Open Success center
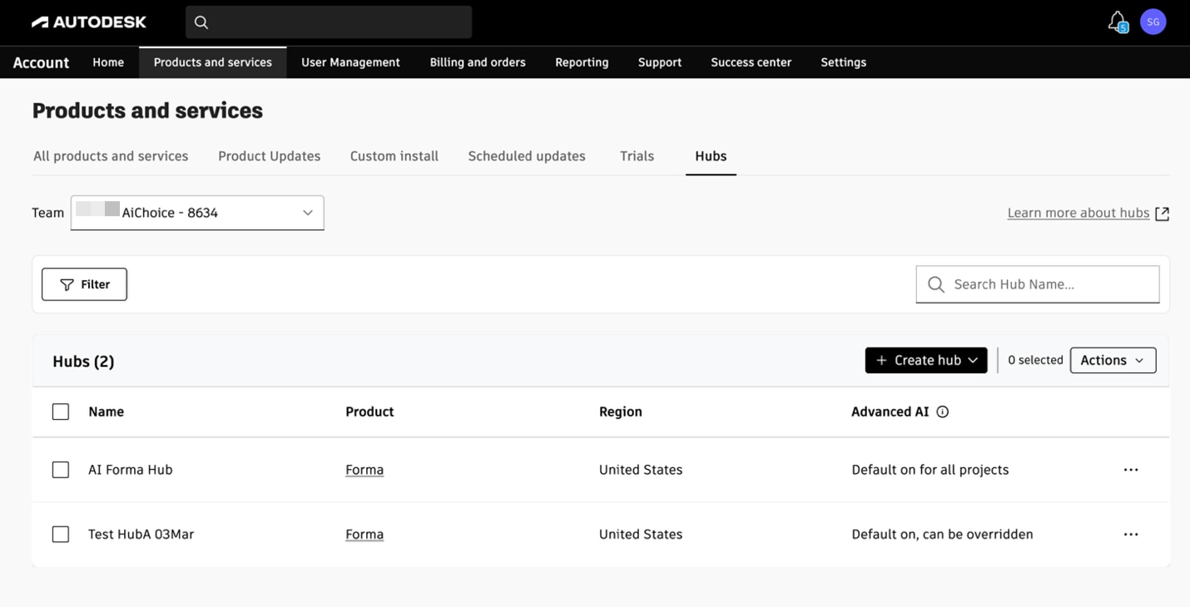 coord(751,62)
